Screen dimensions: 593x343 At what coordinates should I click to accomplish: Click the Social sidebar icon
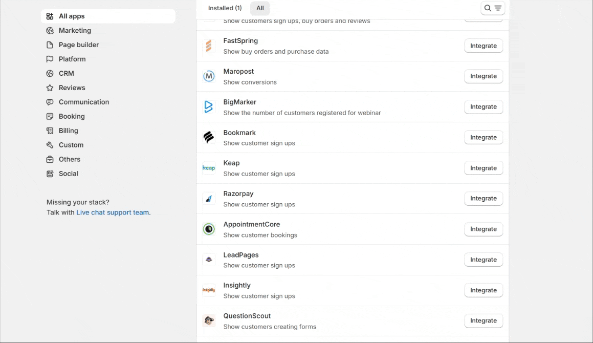50,174
